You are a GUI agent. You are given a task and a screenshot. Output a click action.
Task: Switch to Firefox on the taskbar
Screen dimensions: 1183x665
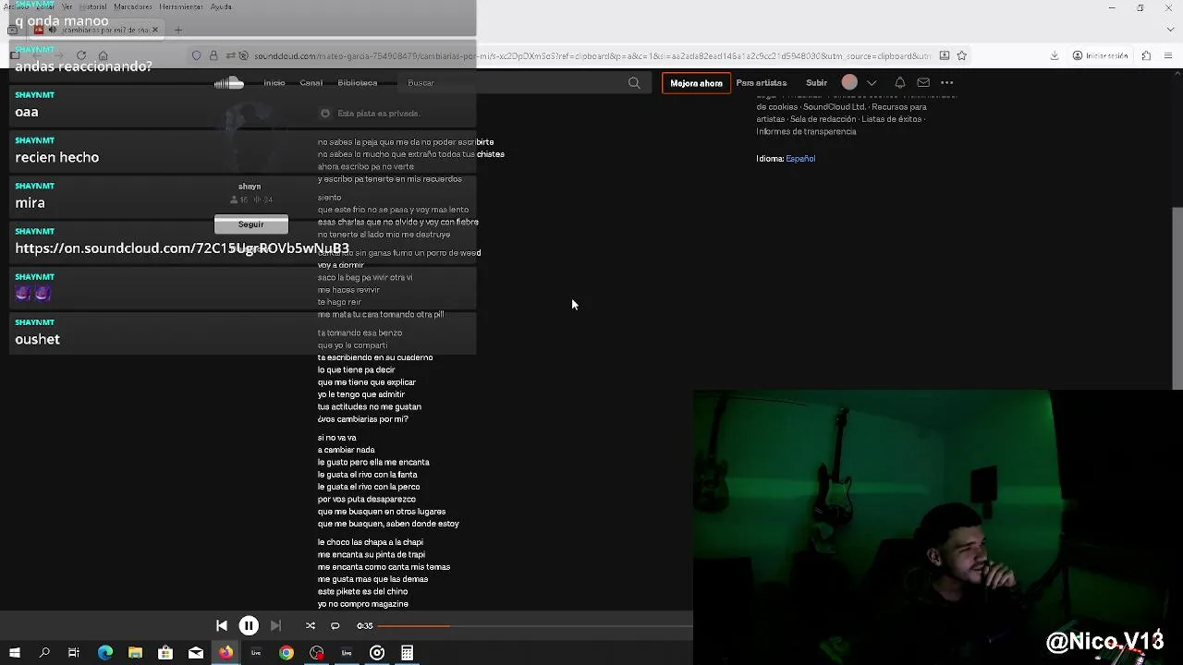[226, 653]
